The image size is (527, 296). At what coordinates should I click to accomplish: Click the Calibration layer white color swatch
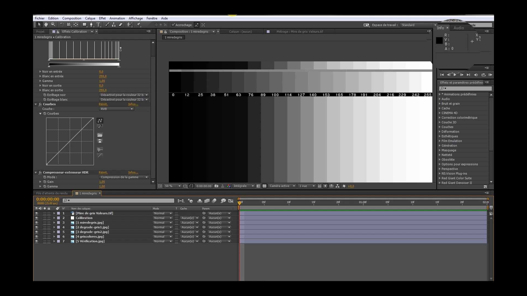coord(72,218)
